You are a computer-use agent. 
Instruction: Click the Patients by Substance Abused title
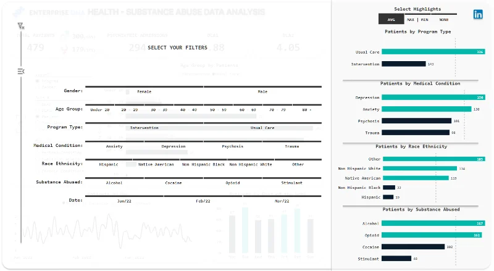(x=421, y=209)
